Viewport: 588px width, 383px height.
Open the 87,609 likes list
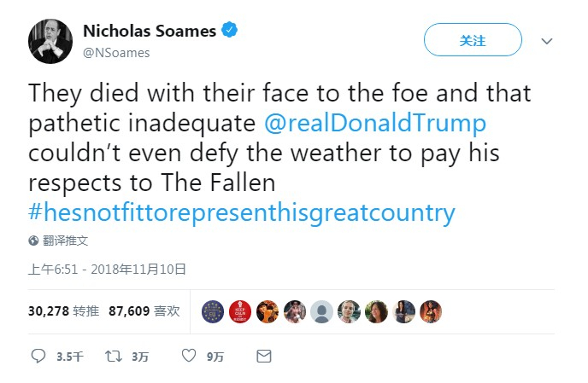[144, 311]
